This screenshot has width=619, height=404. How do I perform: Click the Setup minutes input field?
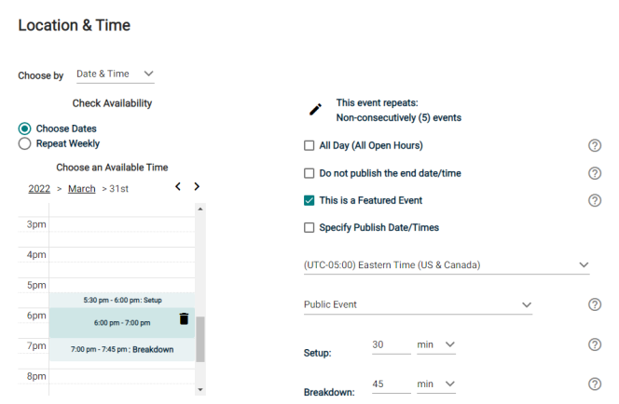click(x=392, y=344)
